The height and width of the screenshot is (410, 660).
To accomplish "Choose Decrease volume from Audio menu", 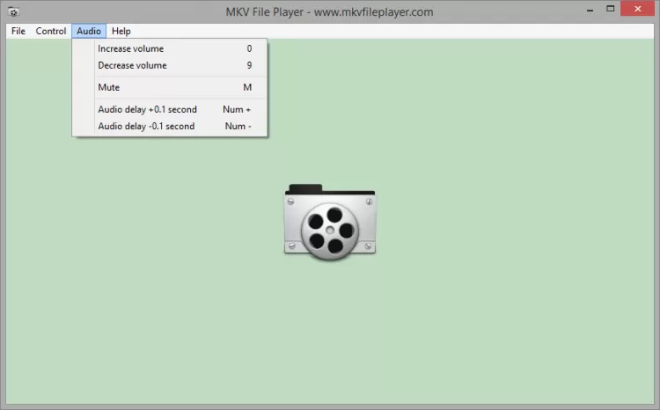I will tap(170, 66).
